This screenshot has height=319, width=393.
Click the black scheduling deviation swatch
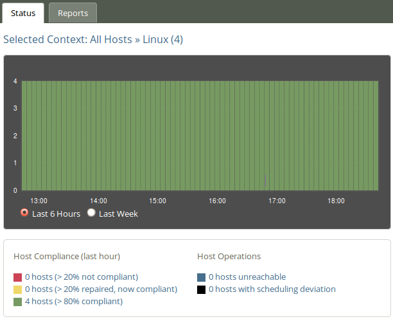[201, 289]
